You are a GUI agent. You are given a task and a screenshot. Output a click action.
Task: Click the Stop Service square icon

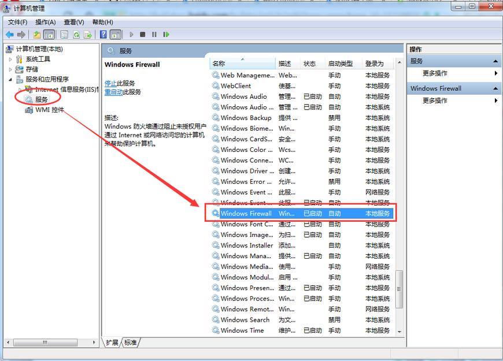pos(143,34)
